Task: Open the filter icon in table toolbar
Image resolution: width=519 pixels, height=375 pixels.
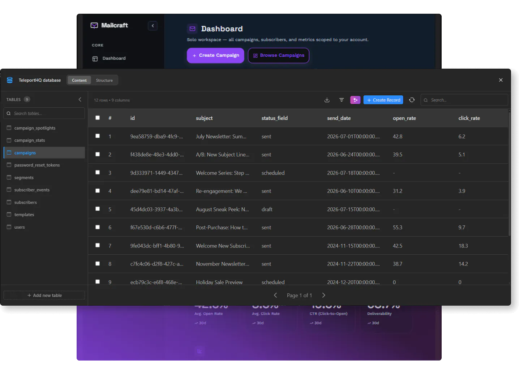Action: tap(342, 100)
